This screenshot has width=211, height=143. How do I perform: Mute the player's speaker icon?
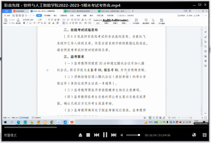122,135
